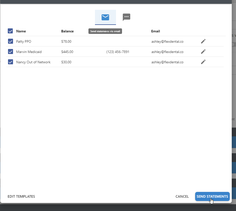Viewport: 236px width, 211px height.
Task: Click CANCEL to dismiss the dialog
Action: click(x=182, y=196)
